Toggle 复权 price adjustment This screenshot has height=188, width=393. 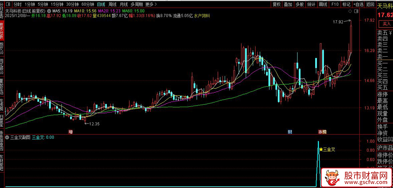click(x=277, y=4)
